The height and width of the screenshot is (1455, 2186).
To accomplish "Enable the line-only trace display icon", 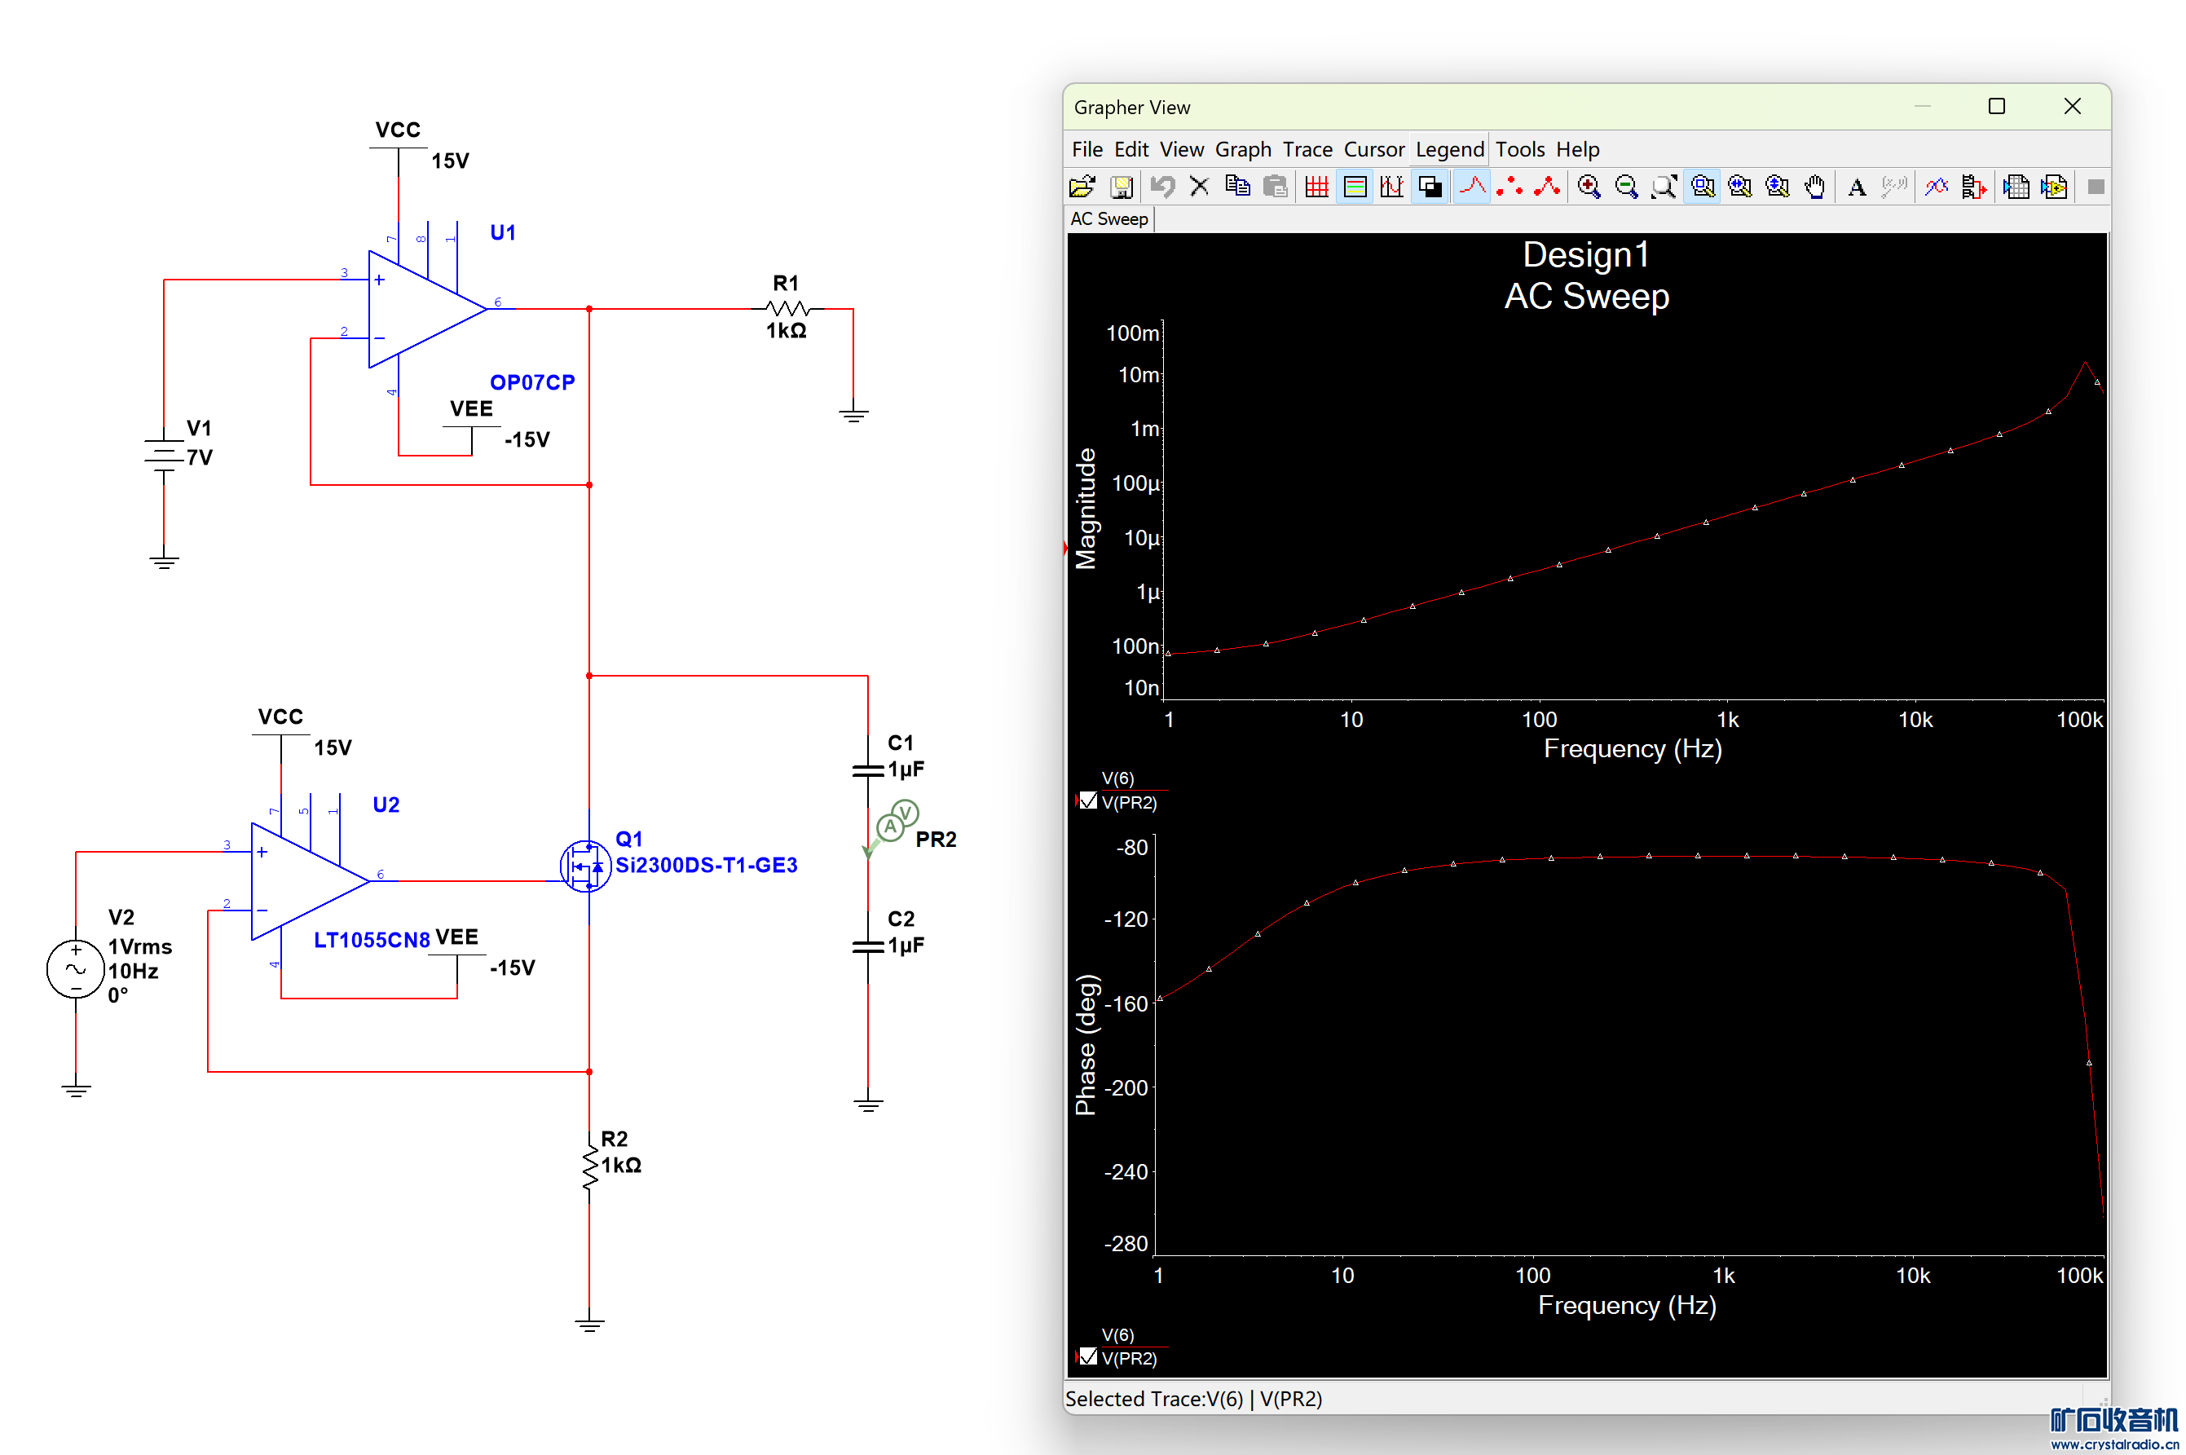I will click(1471, 187).
